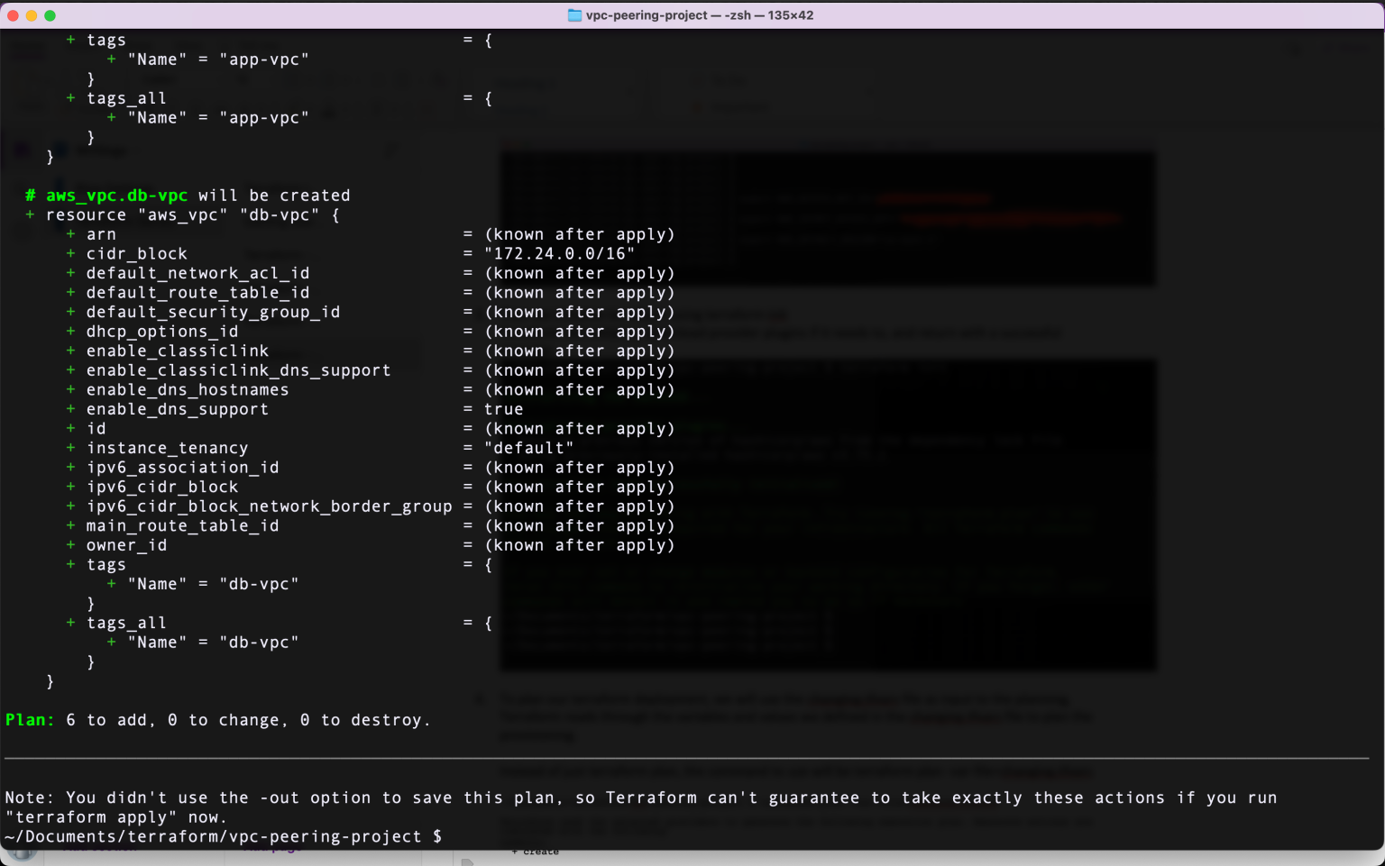Minimize the terminal using the yellow button

click(32, 15)
